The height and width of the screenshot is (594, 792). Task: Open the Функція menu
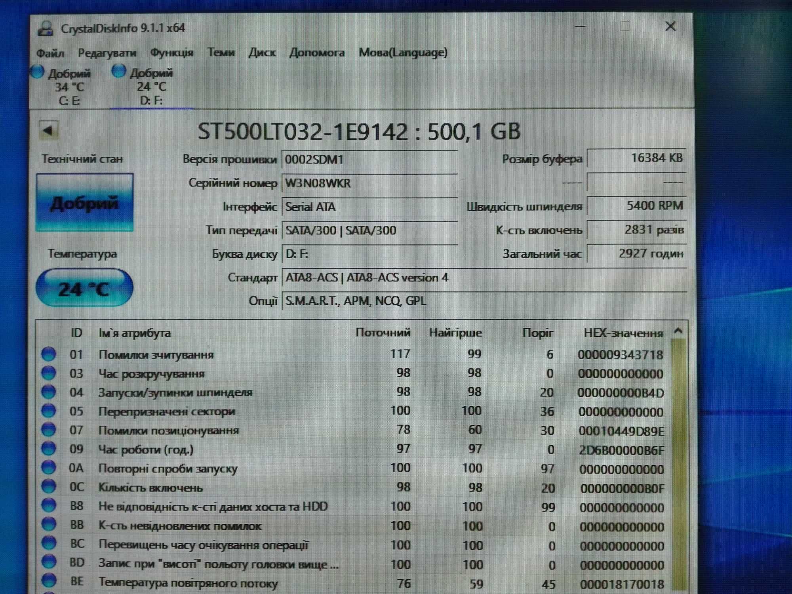172,53
